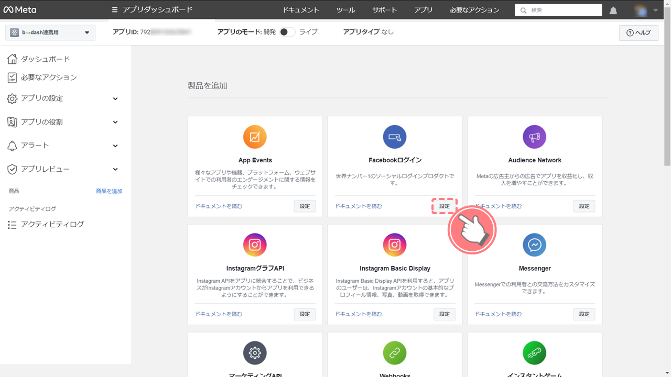671x377 pixels.
Task: Click 設定 on the InstagramグラフAPI card
Action: (x=305, y=314)
